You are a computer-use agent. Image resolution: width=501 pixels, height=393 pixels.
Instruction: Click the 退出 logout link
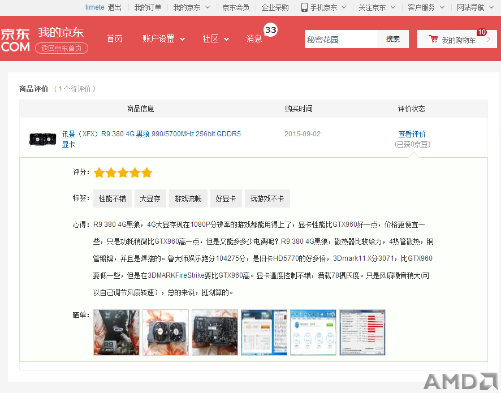coord(114,7)
